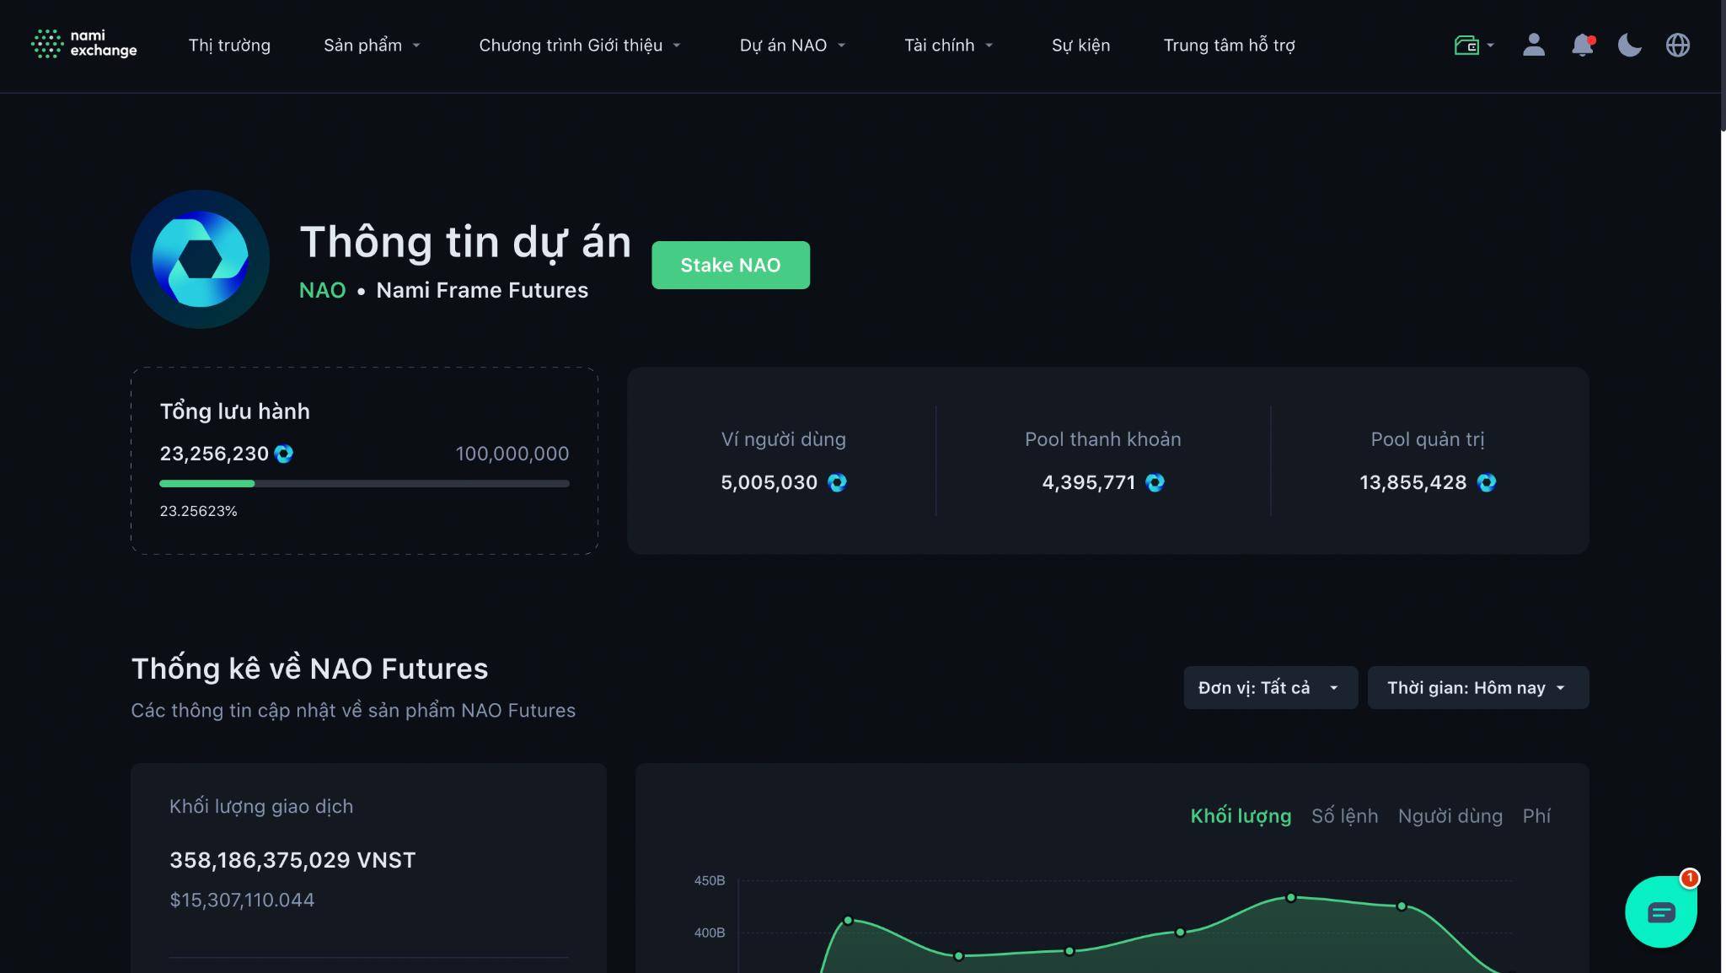Click the 100,000,000 total supply value
1726x973 pixels.
coord(512,454)
